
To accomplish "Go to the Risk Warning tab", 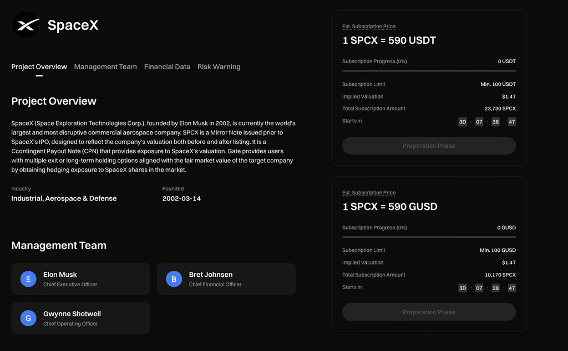I will click(x=219, y=67).
